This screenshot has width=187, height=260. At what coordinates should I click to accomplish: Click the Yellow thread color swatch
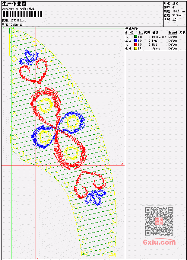pos(136,48)
